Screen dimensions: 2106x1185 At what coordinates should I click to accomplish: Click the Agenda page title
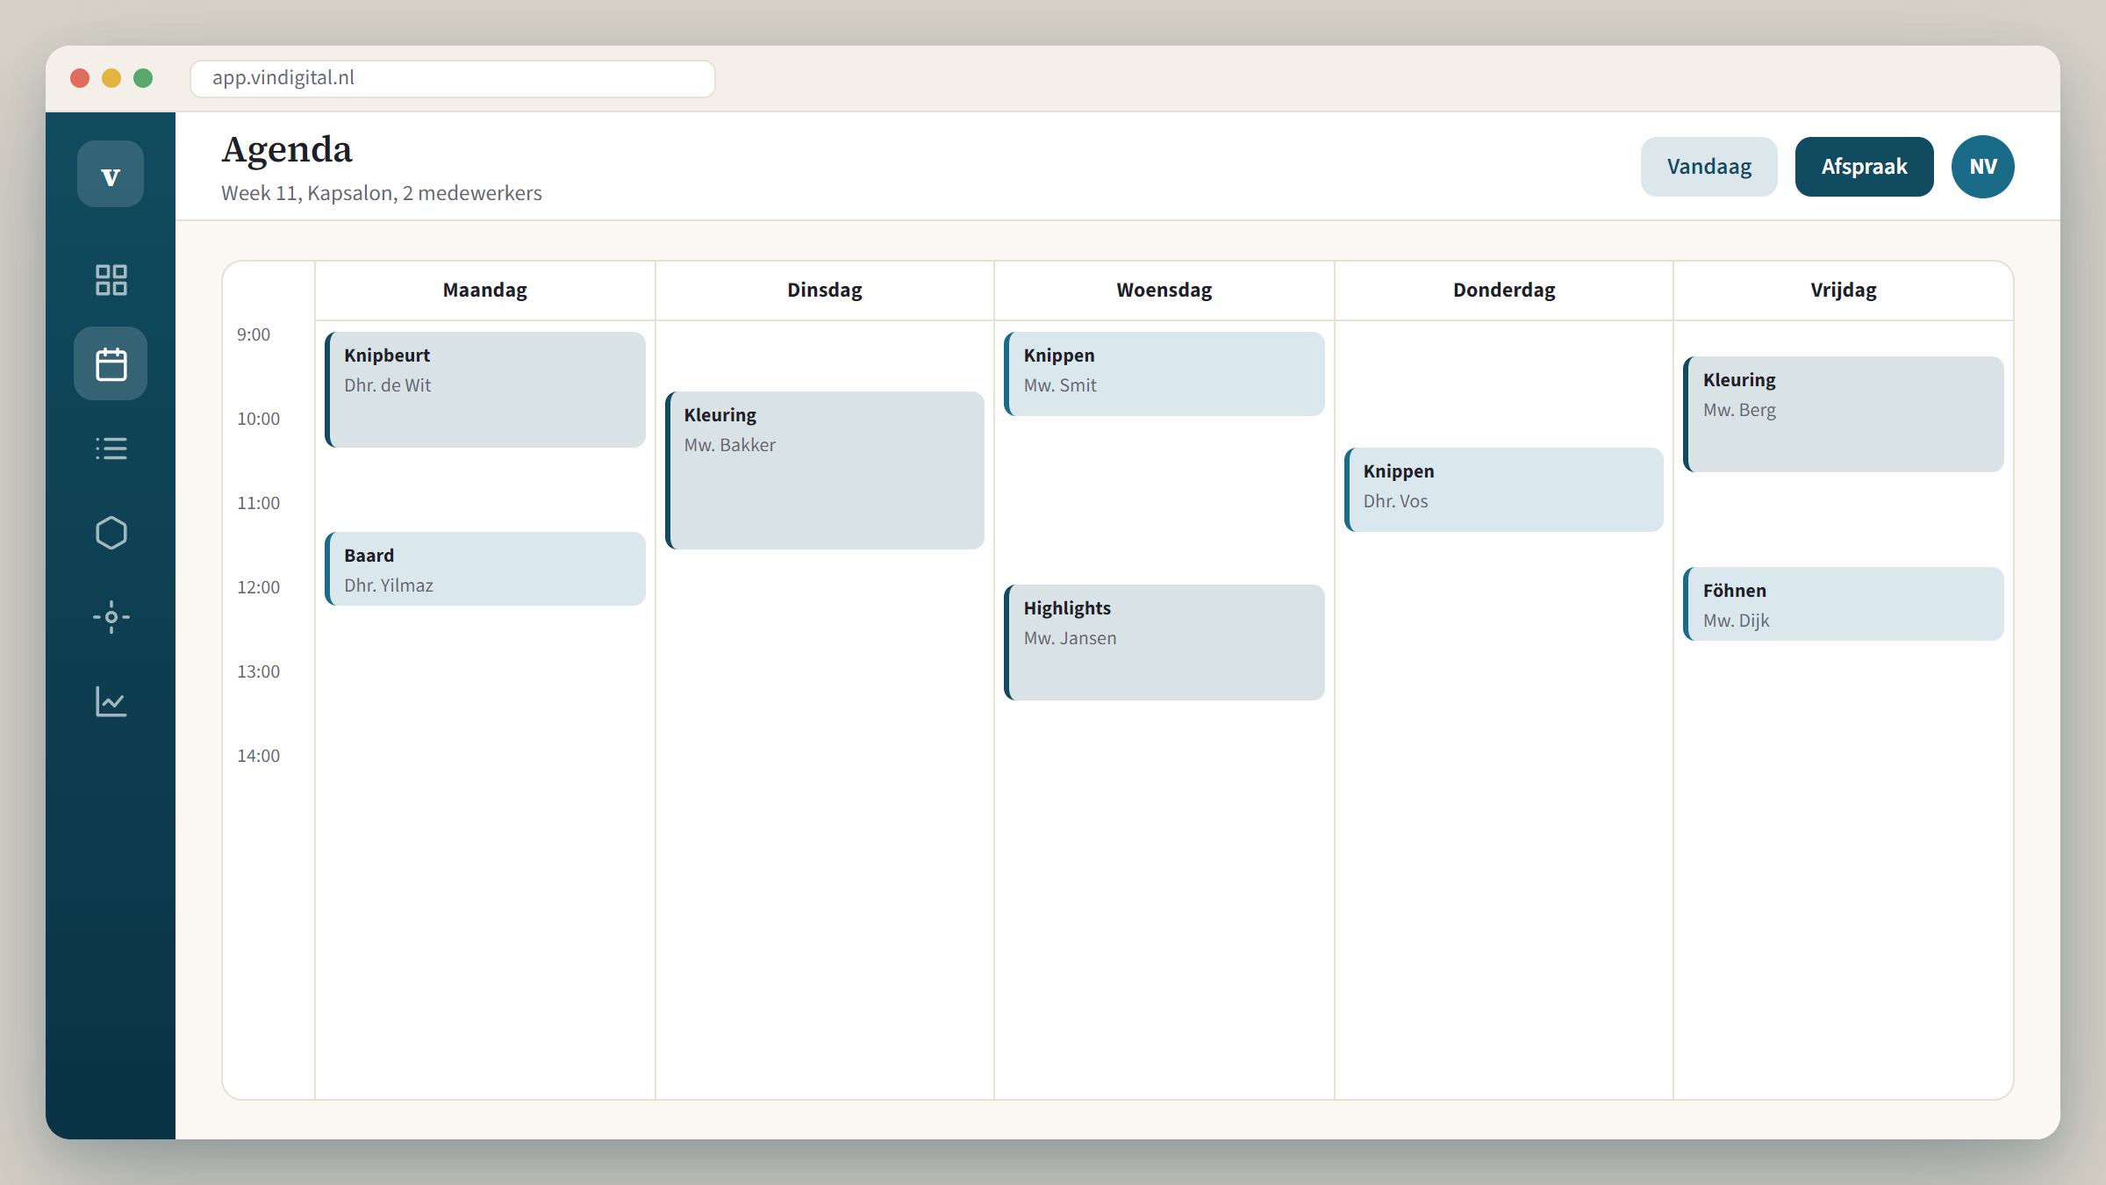(x=287, y=150)
